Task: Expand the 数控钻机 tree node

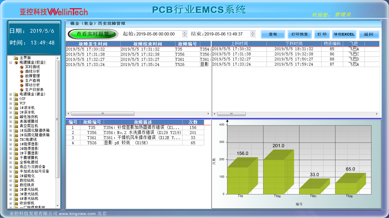Action: coord(11,181)
